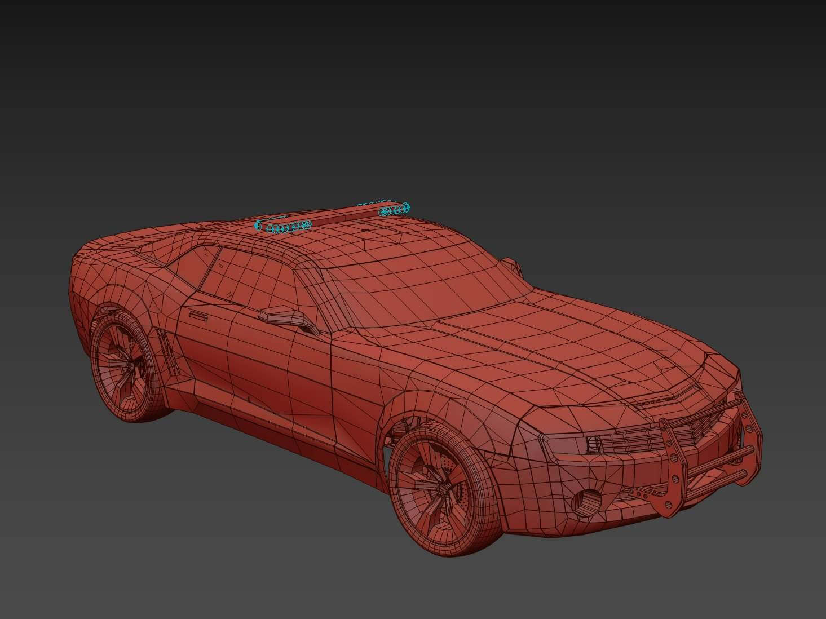Click the near-side door mirror
826x619 pixels.
coord(285,316)
